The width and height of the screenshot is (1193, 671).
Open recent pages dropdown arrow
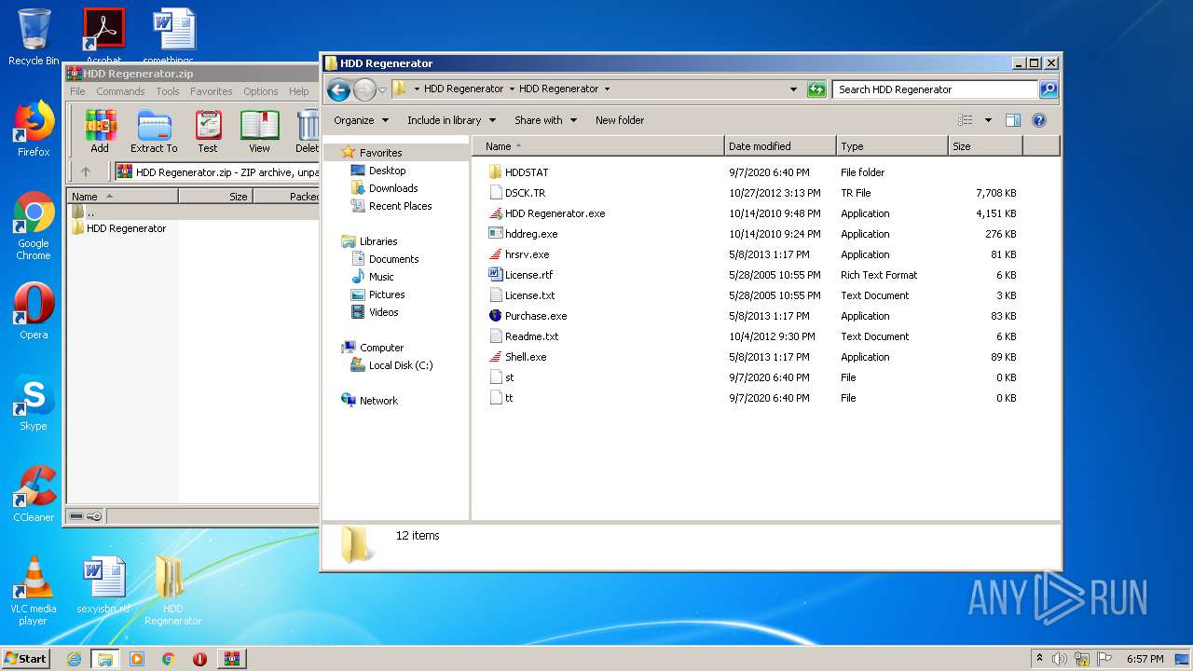pos(382,90)
